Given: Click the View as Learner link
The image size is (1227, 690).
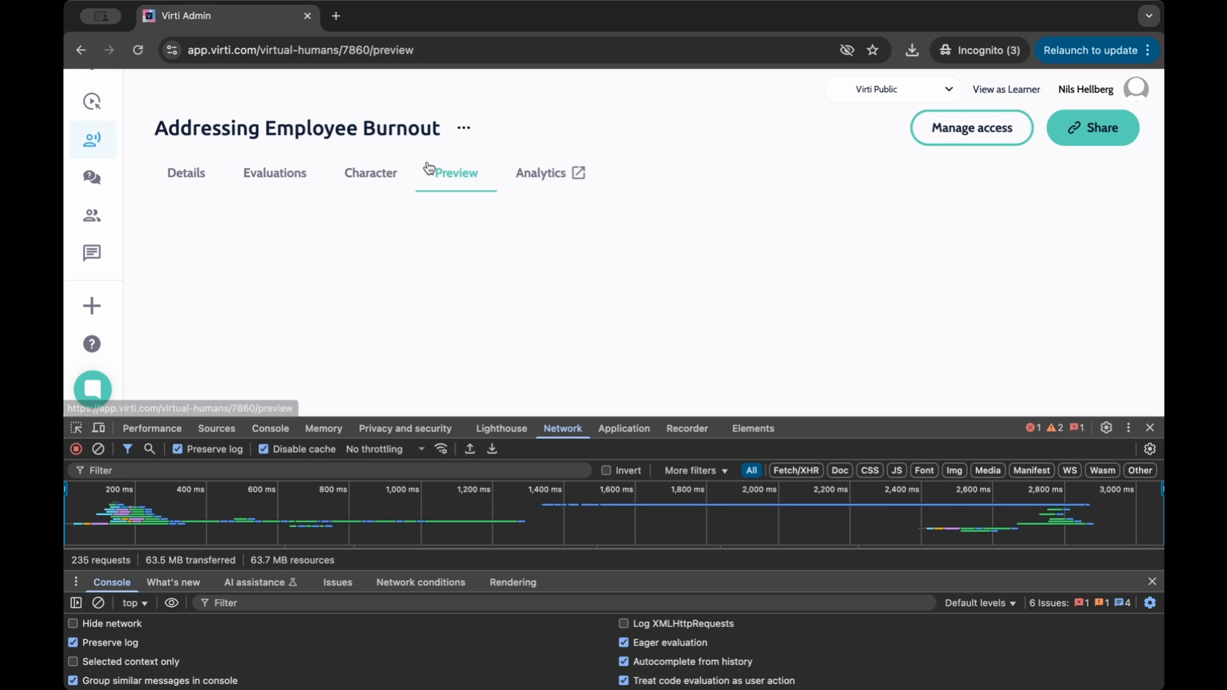Looking at the screenshot, I should 1006,89.
